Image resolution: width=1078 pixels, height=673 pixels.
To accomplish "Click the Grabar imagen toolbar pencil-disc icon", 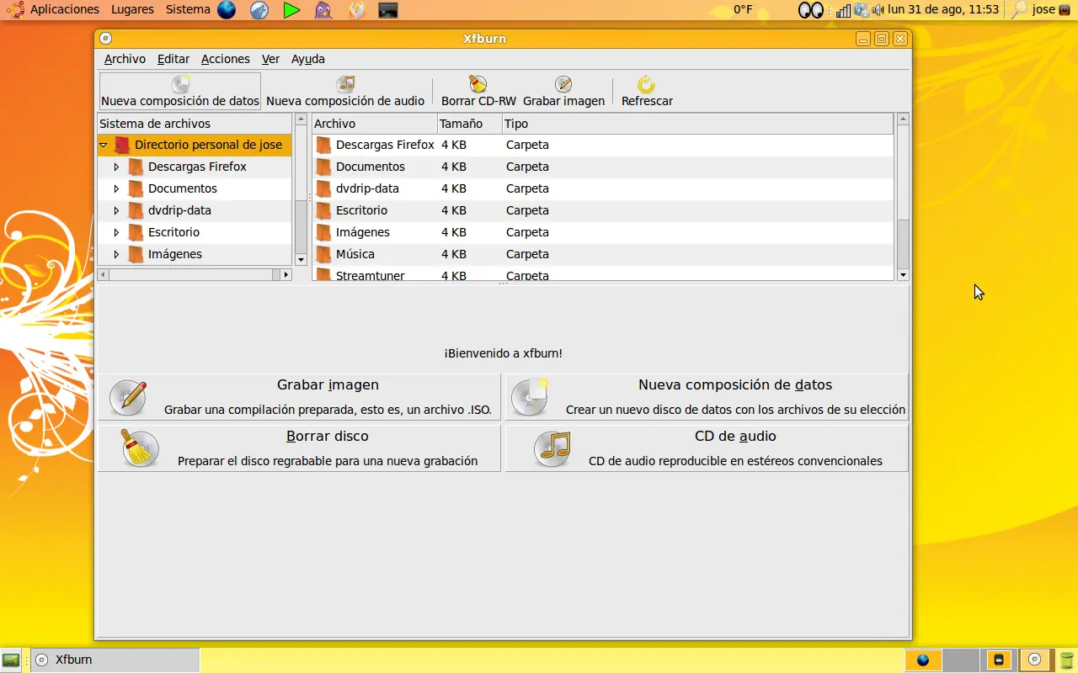I will pos(563,84).
